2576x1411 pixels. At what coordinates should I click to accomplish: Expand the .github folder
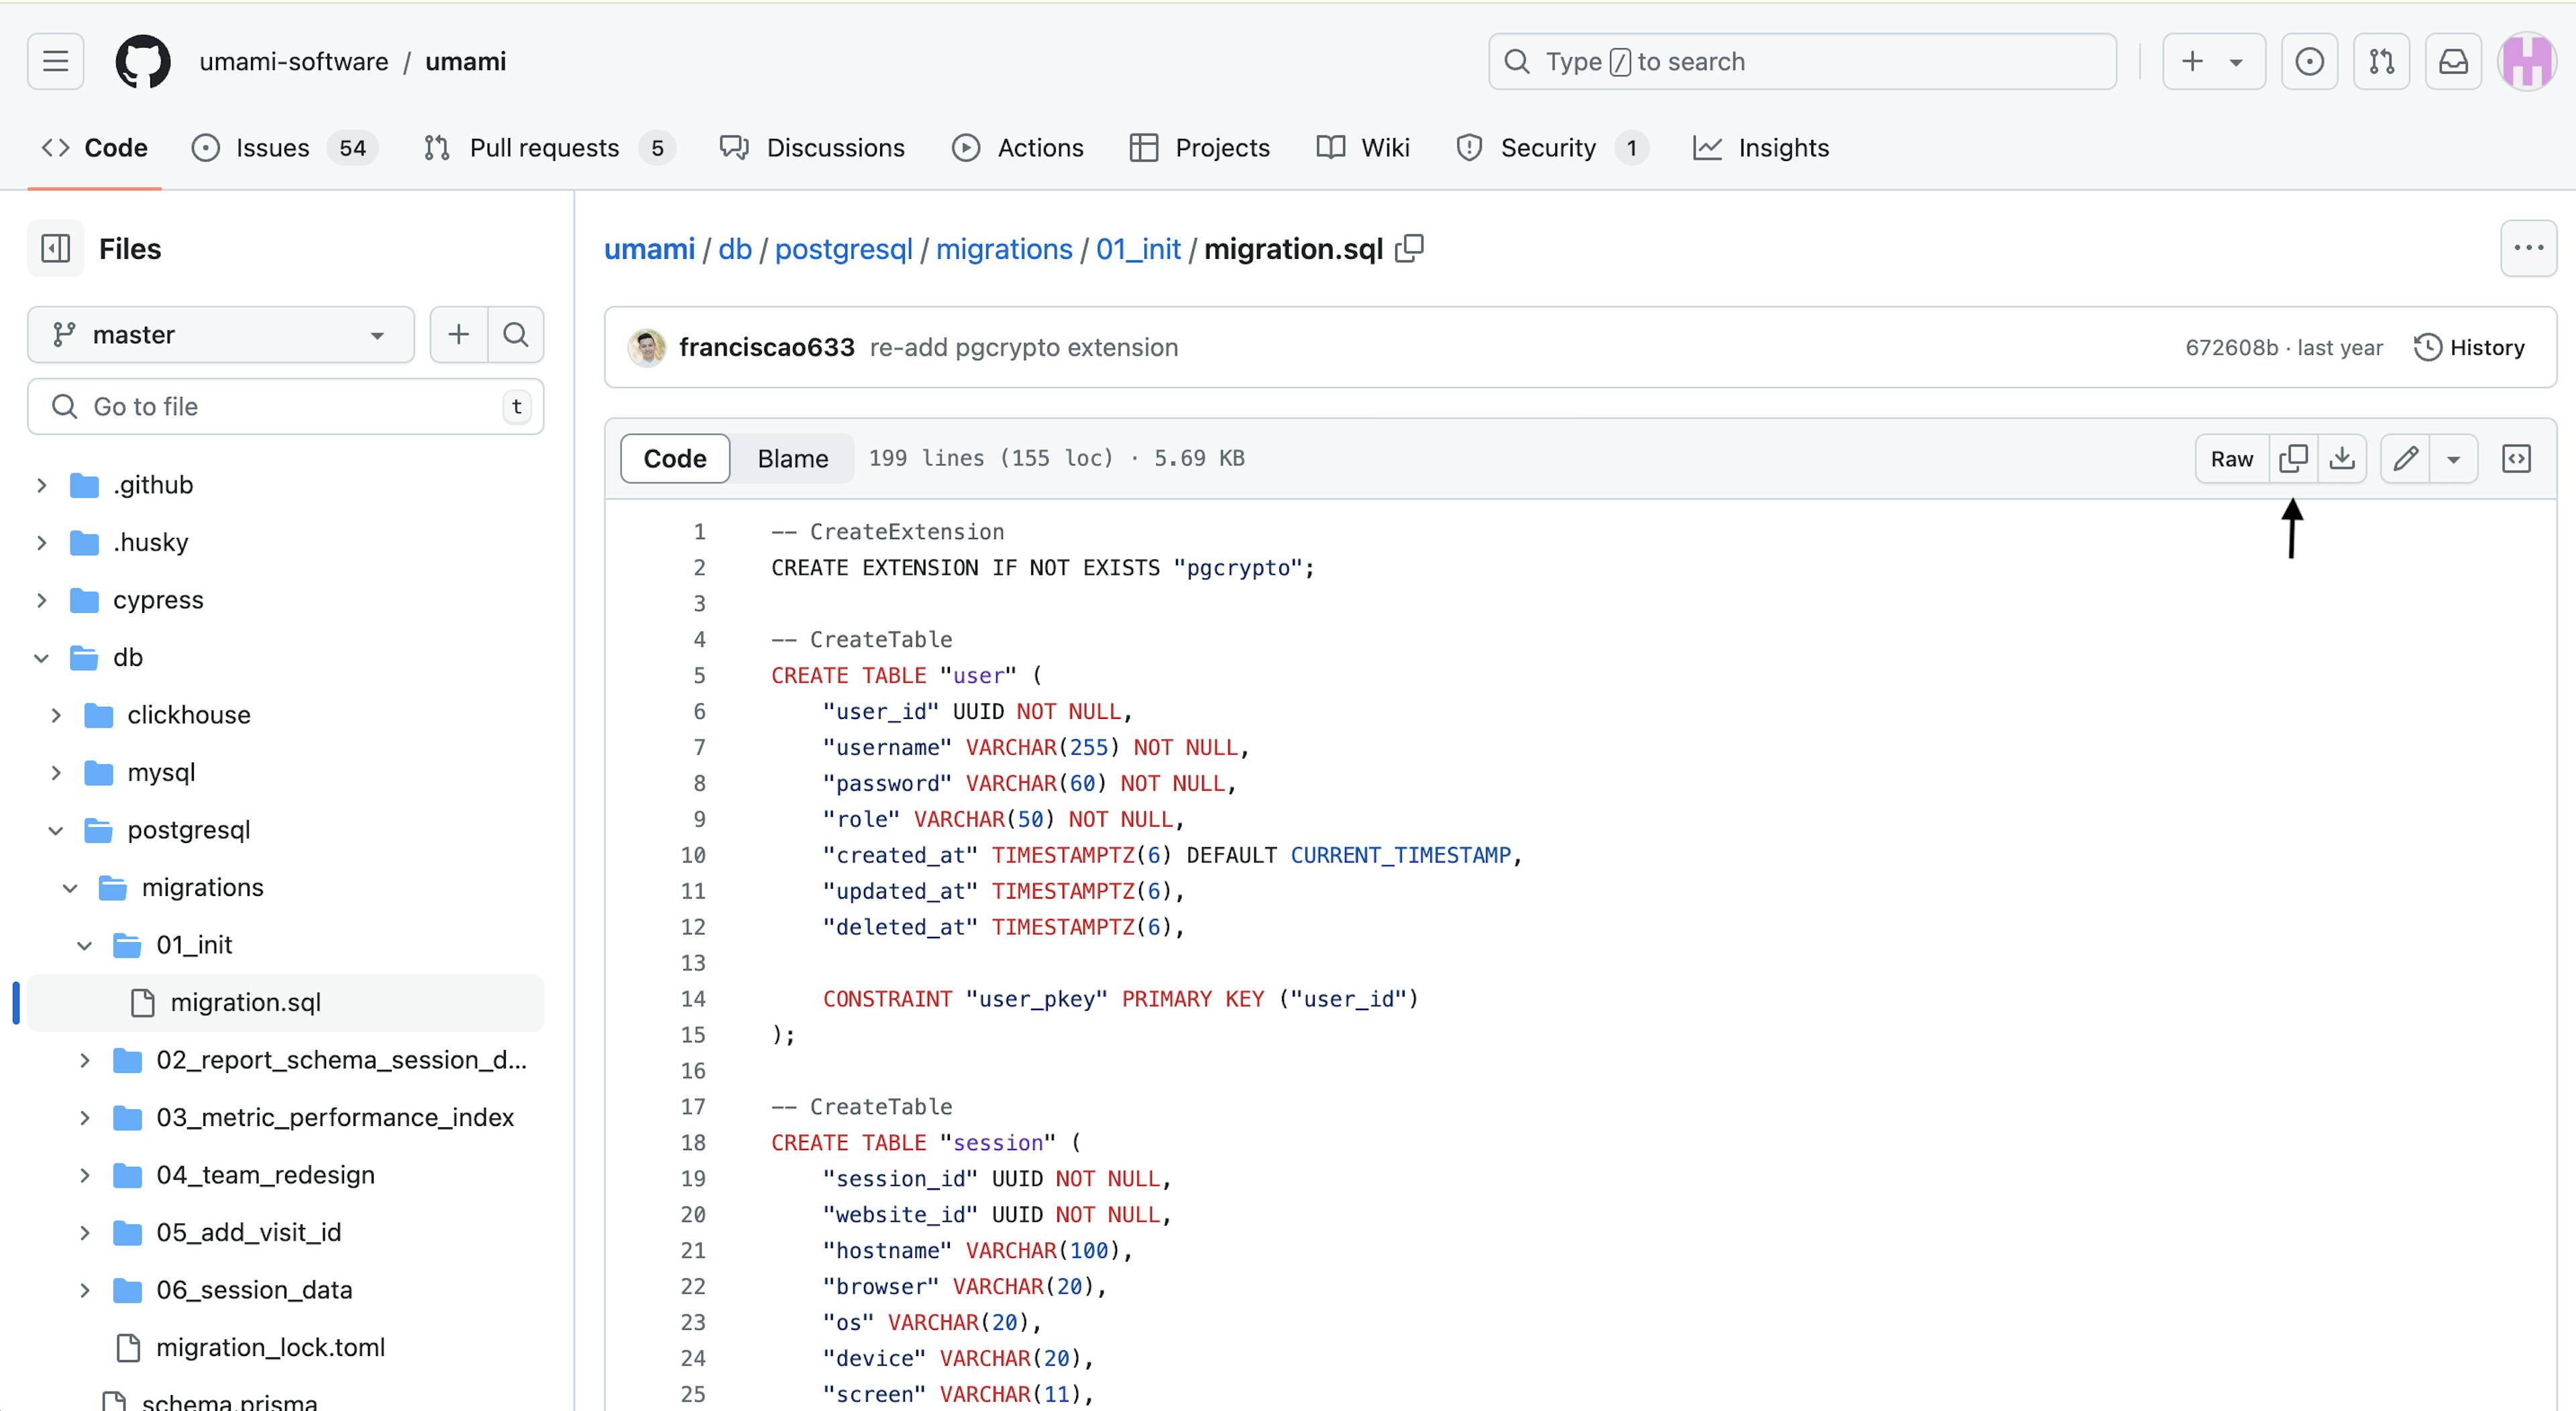(x=41, y=485)
